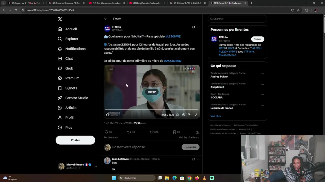Open Audrey Pulvar trend options menu

[x=263, y=74]
